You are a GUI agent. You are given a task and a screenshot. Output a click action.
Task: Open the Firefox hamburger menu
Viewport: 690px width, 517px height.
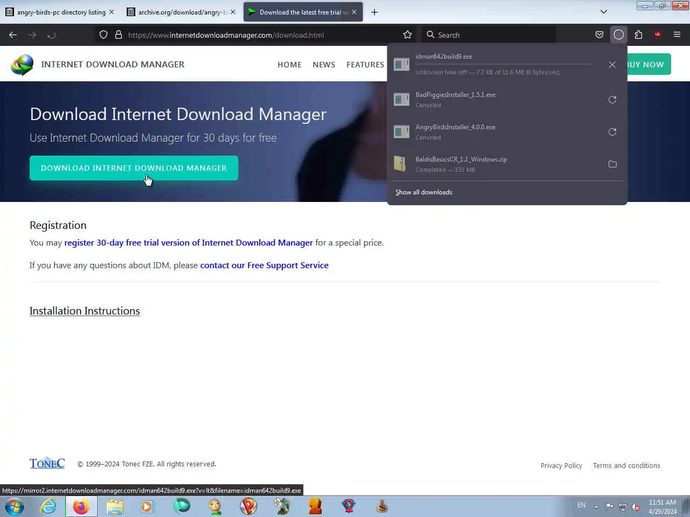click(x=677, y=35)
